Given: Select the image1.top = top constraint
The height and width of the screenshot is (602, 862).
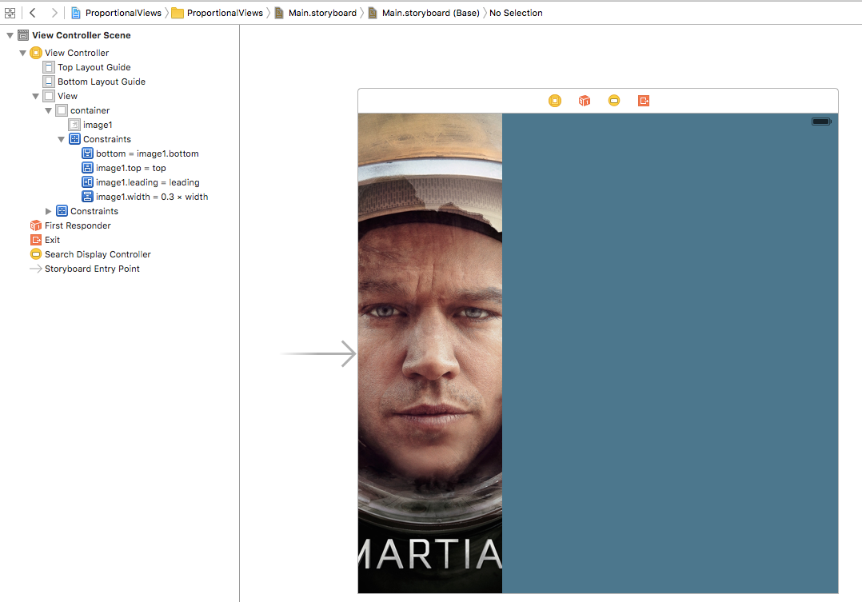Looking at the screenshot, I should coord(120,168).
